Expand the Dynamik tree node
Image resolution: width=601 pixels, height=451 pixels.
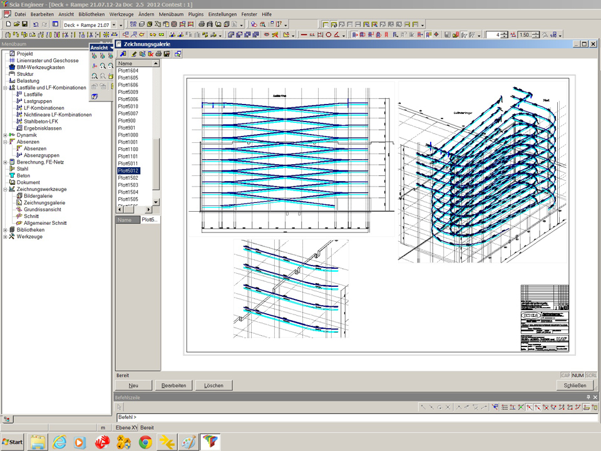(x=5, y=135)
